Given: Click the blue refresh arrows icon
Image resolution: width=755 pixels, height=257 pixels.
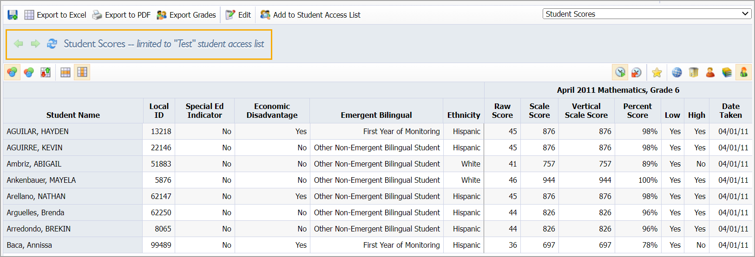Looking at the screenshot, I should pos(52,44).
